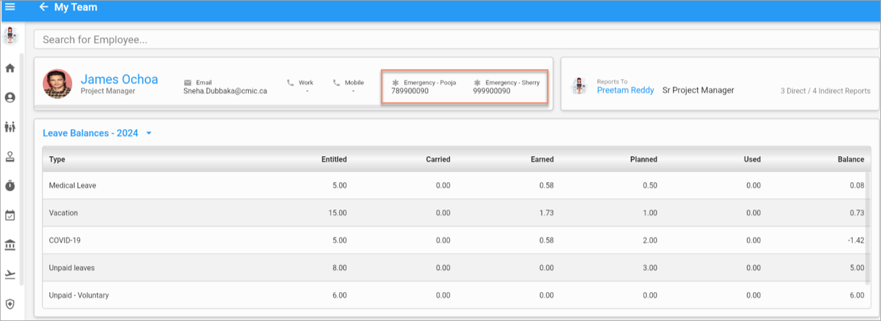The height and width of the screenshot is (321, 881).
Task: Open the bank building icon in sidebar
Action: pyautogui.click(x=10, y=245)
